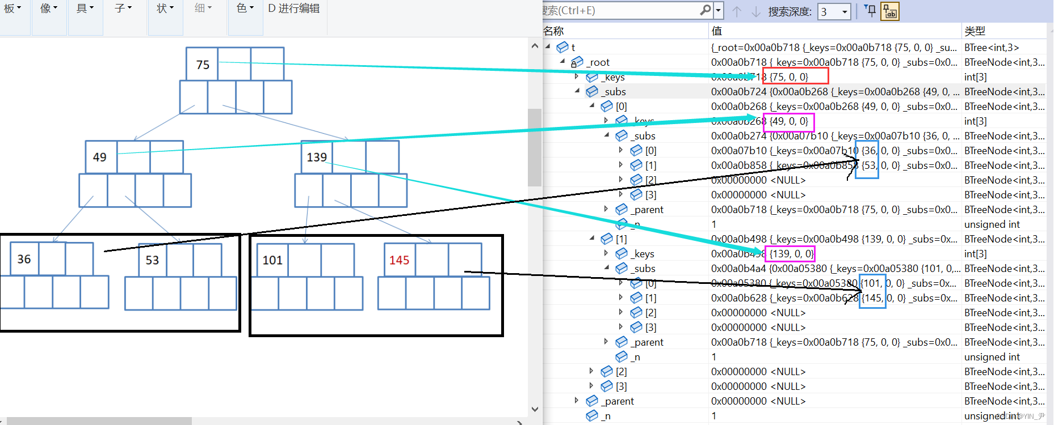Select the value cell '{49, 0, 0}'
This screenshot has width=1054, height=425.
[789, 121]
